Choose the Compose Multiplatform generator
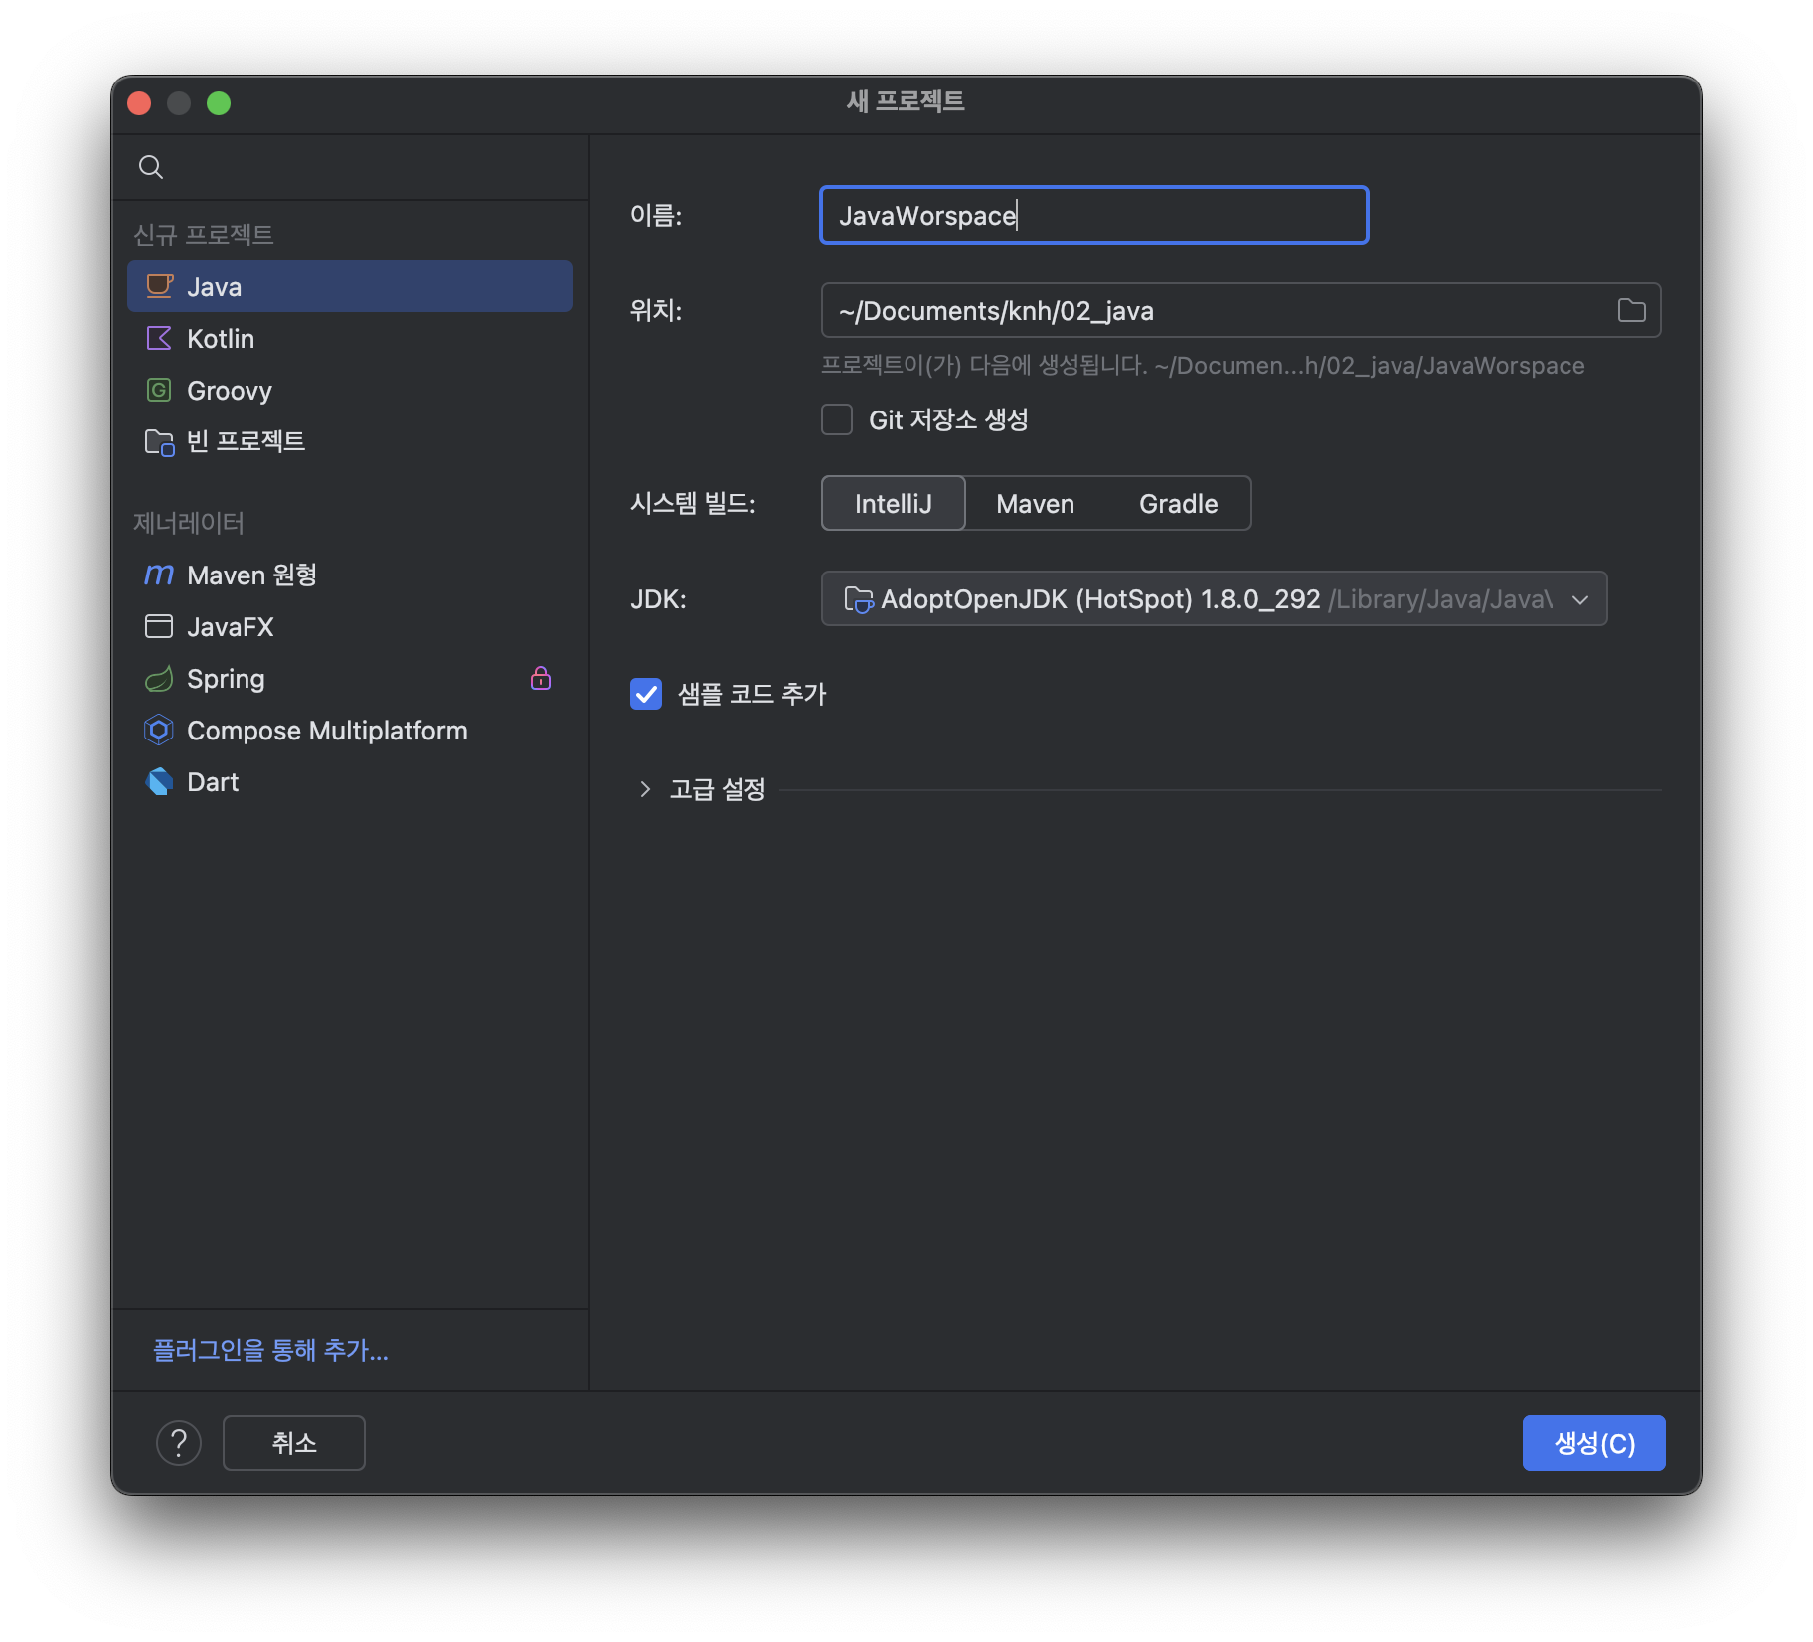Image resolution: width=1813 pixels, height=1642 pixels. tap(350, 730)
